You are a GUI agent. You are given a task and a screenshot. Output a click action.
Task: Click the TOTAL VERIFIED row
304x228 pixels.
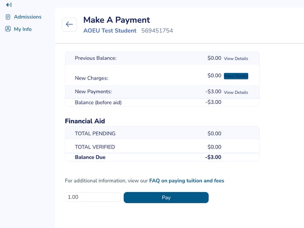click(x=162, y=147)
